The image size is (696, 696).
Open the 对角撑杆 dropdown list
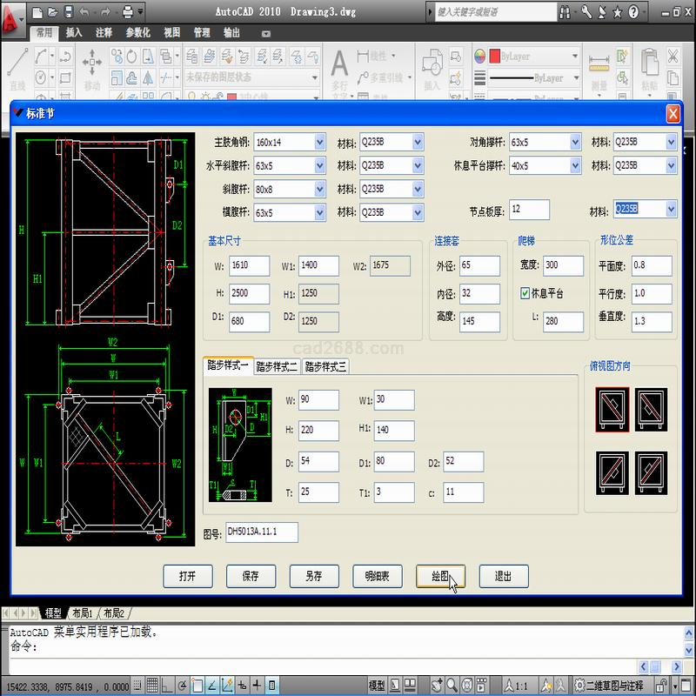point(574,142)
